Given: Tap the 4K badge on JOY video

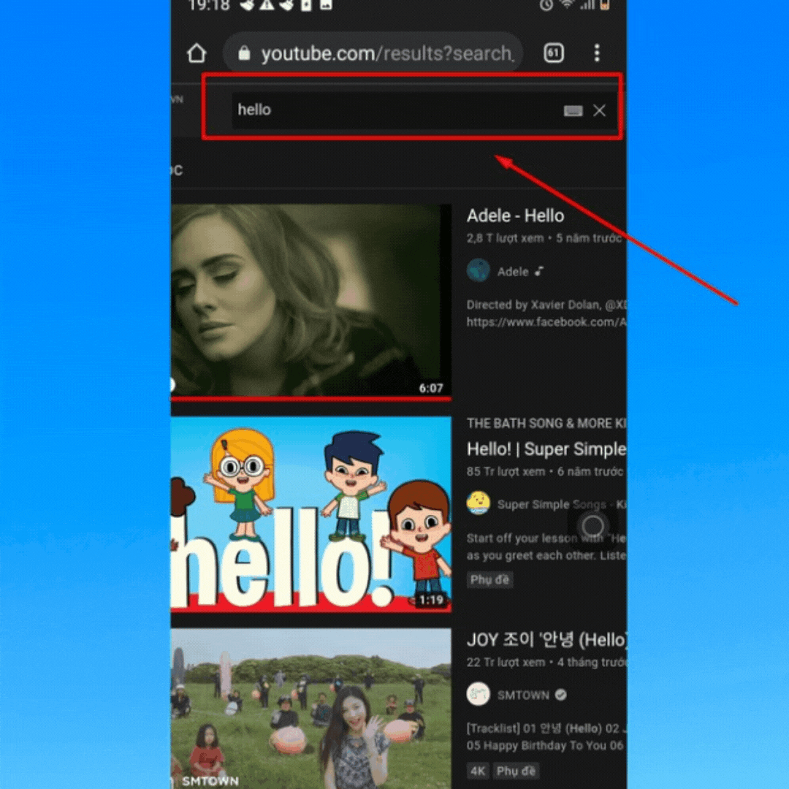Looking at the screenshot, I should point(478,771).
